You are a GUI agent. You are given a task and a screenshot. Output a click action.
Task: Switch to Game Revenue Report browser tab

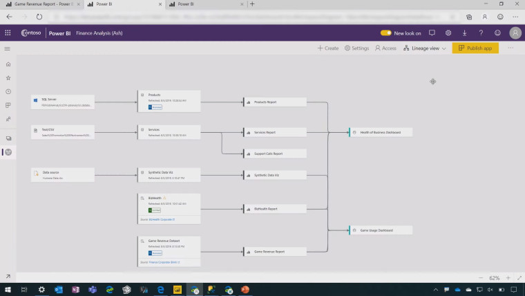click(42, 4)
